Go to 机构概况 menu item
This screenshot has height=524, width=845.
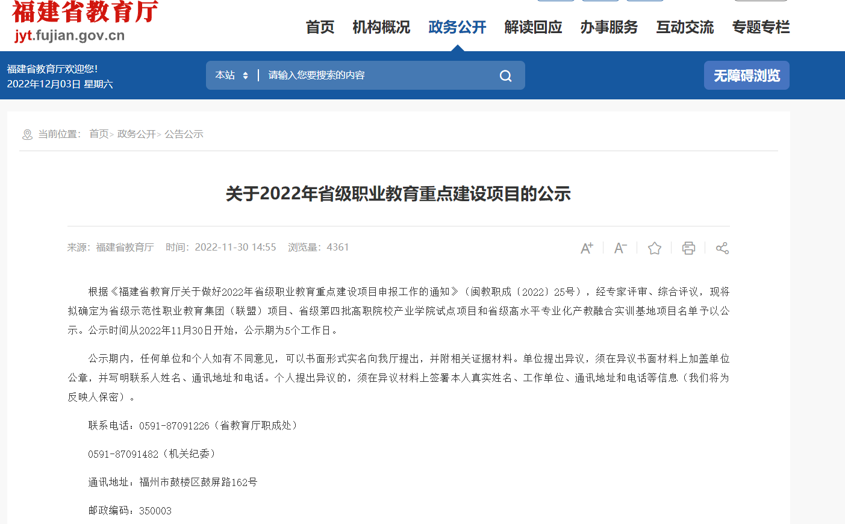(381, 27)
